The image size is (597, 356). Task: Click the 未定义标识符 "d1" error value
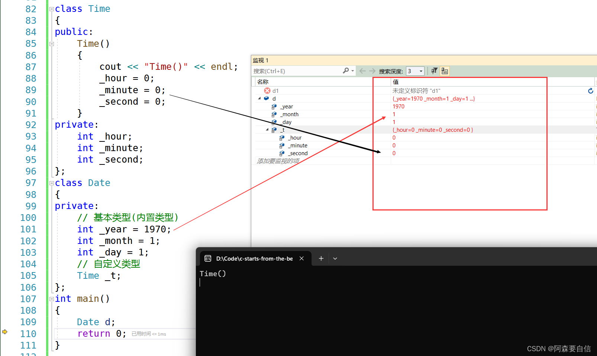point(416,91)
